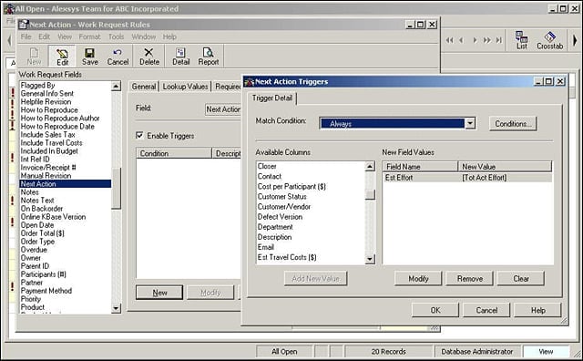This screenshot has width=583, height=361.
Task: Click the Conditions... button
Action: click(513, 124)
